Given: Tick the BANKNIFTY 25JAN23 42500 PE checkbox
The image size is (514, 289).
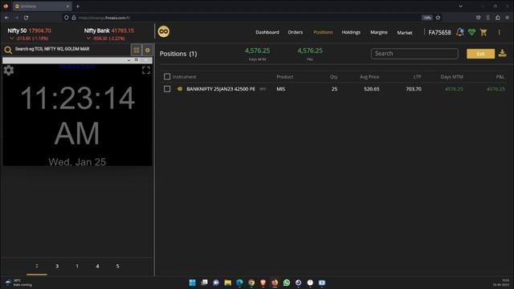Looking at the screenshot, I should coord(167,89).
